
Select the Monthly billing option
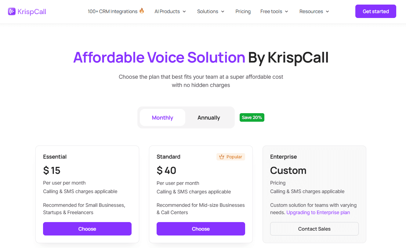point(162,117)
